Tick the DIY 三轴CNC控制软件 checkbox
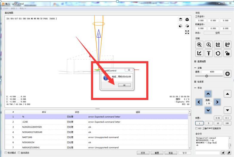 click(196, 128)
